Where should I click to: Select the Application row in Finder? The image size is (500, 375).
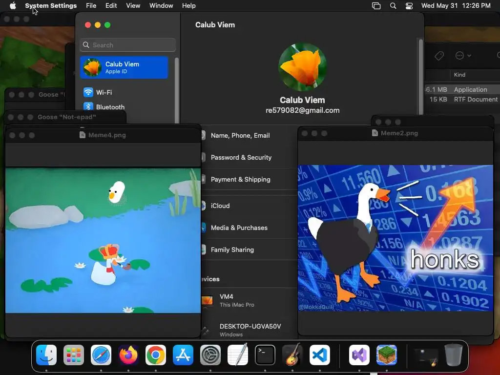[x=462, y=90]
